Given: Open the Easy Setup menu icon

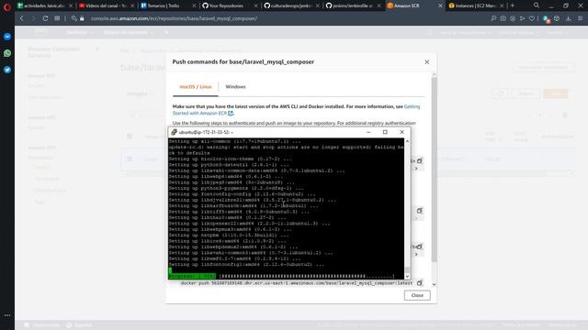Looking at the screenshot, I should [x=580, y=18].
